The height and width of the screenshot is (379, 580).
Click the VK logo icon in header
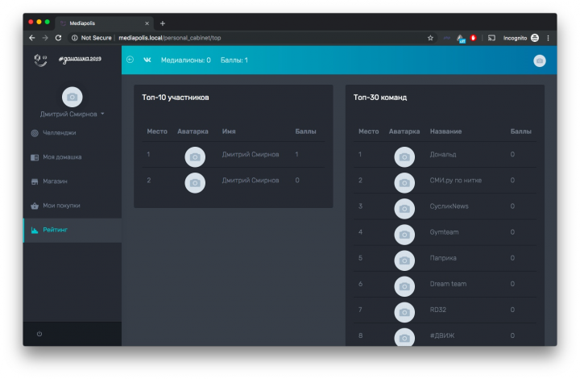tap(147, 60)
